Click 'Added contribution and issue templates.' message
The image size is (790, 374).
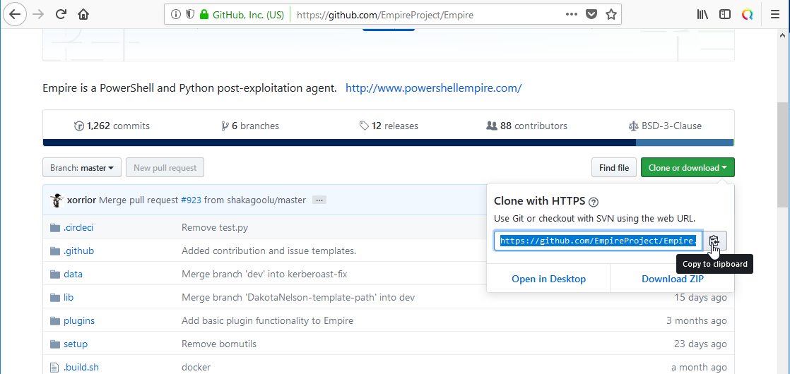coord(269,251)
